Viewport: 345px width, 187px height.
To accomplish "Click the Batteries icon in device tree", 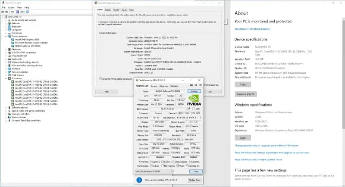I will (x=9, y=23).
